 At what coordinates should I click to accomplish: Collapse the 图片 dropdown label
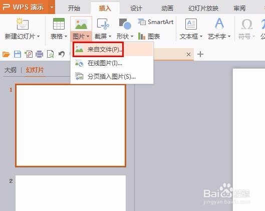[81, 36]
